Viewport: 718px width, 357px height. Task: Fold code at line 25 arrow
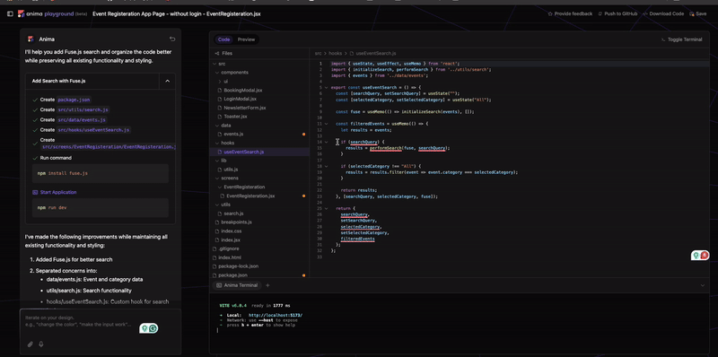tap(326, 208)
